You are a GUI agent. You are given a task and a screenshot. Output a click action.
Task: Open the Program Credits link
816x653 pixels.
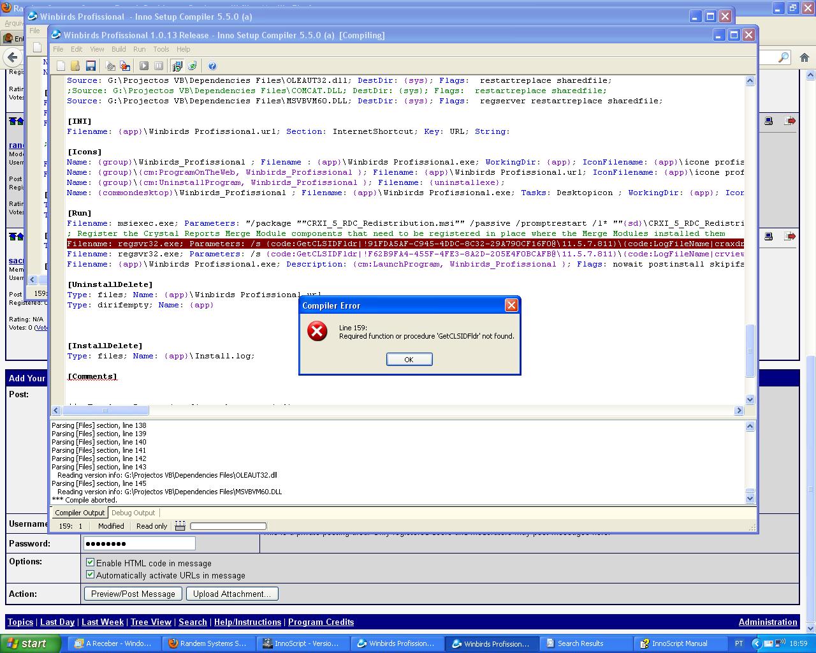[x=321, y=622]
